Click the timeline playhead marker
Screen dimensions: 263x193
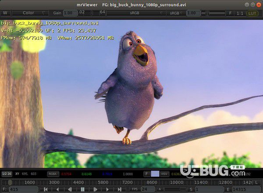[x=10, y=182]
